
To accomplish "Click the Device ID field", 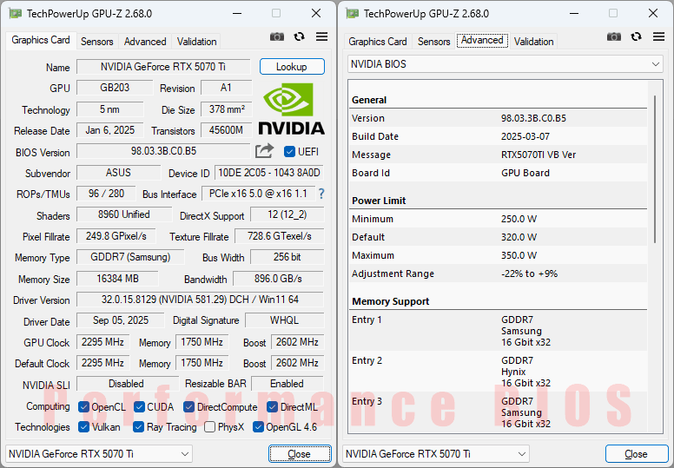I will (x=269, y=173).
